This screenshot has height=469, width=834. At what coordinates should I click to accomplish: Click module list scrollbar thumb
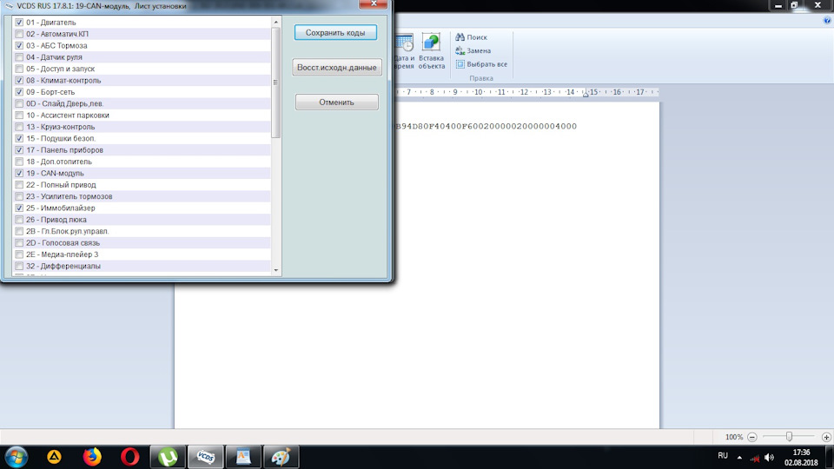point(275,83)
